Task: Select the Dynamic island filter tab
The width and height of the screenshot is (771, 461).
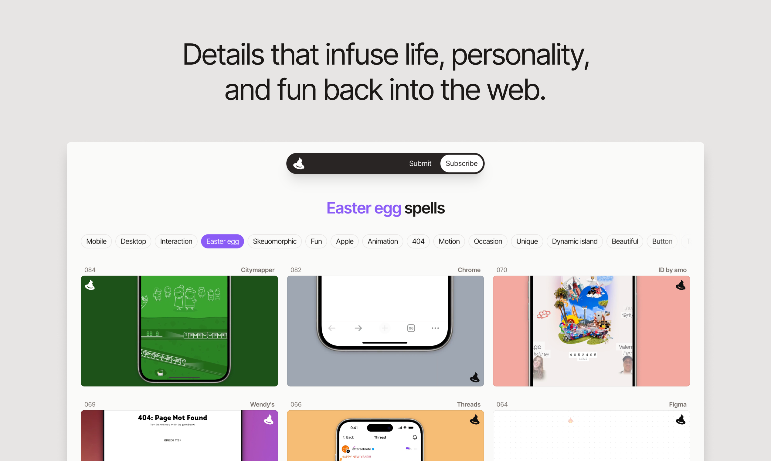Action: click(574, 241)
